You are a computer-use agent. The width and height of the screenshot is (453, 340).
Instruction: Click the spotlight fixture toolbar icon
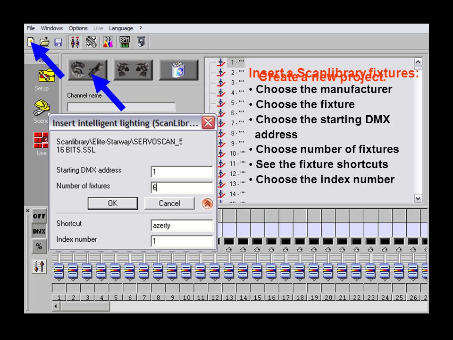(141, 42)
